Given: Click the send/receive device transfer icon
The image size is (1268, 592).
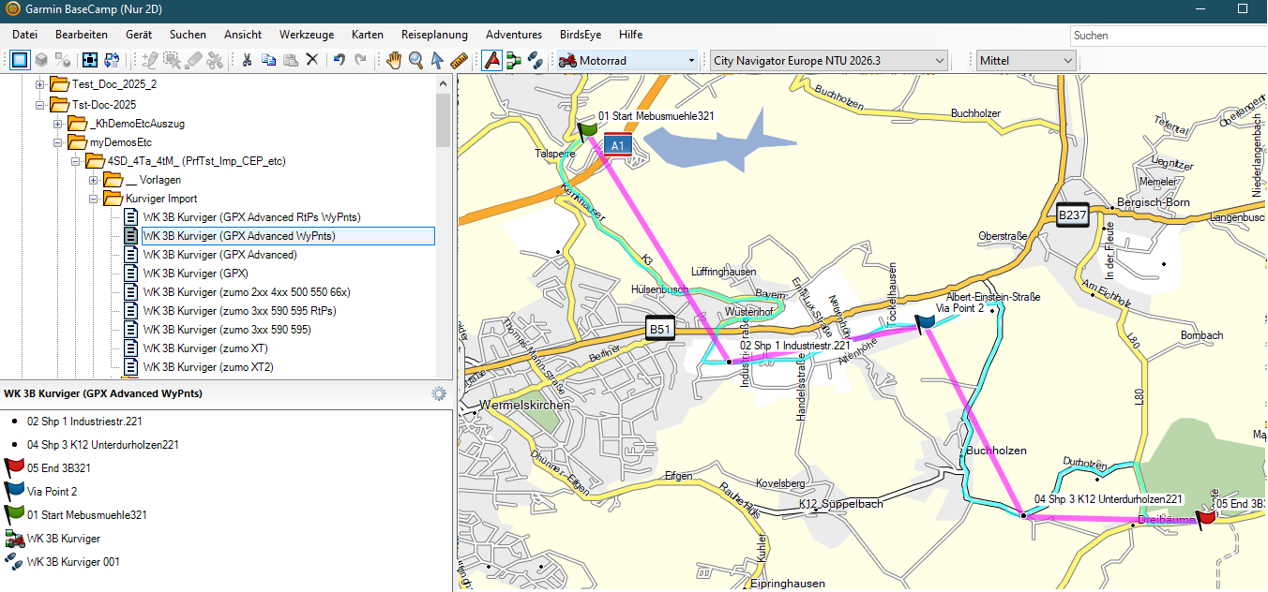Looking at the screenshot, I should click(x=113, y=60).
